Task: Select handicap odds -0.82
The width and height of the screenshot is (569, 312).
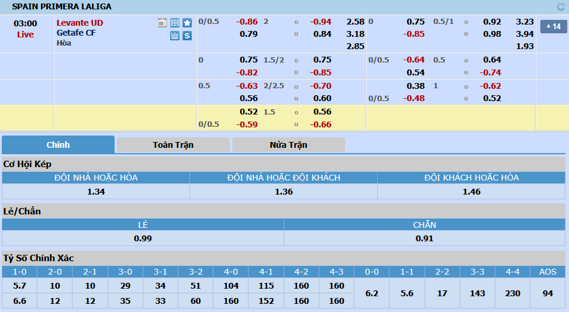Action: [247, 72]
